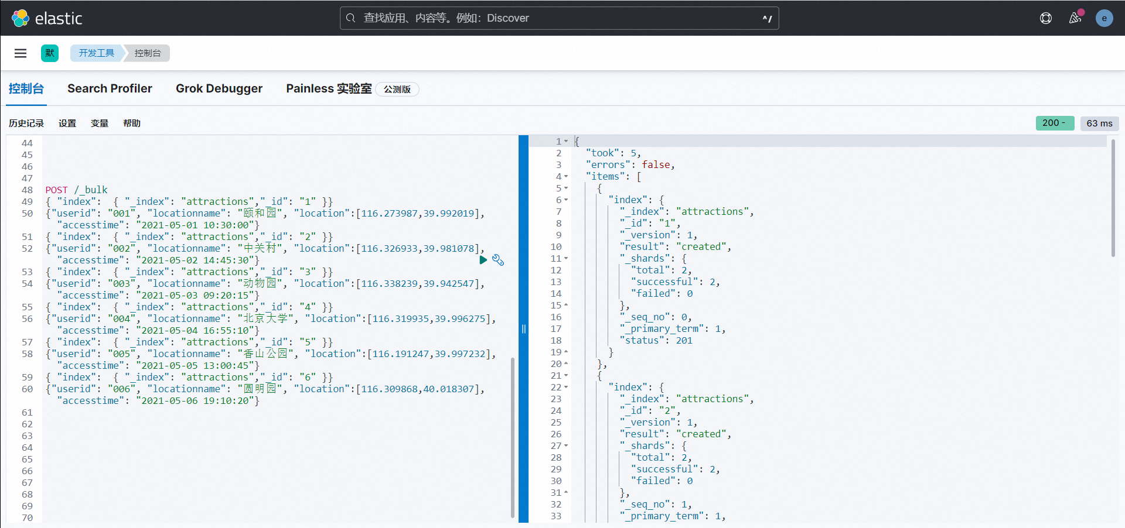Select the 控制台 tab
This screenshot has height=528, width=1125.
26,89
